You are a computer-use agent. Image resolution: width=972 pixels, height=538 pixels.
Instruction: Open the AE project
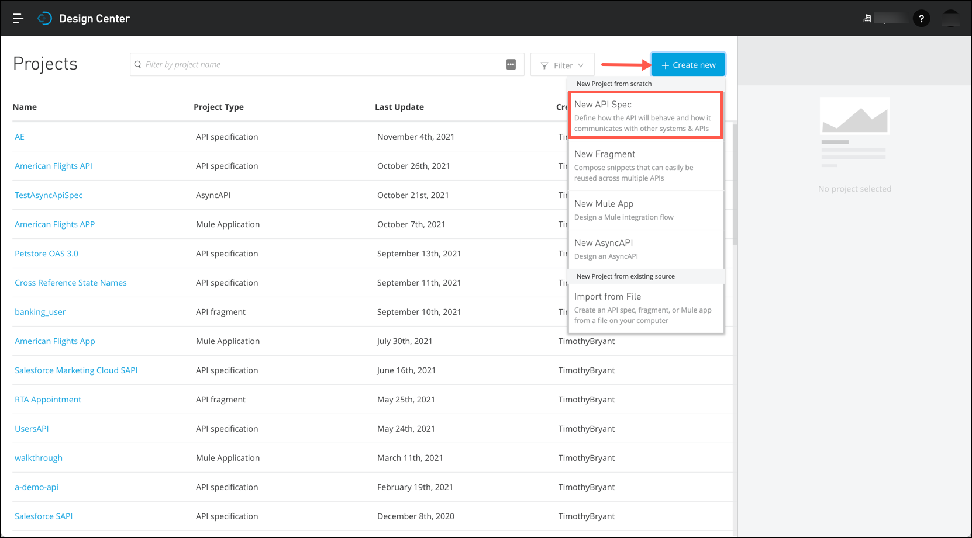click(20, 137)
